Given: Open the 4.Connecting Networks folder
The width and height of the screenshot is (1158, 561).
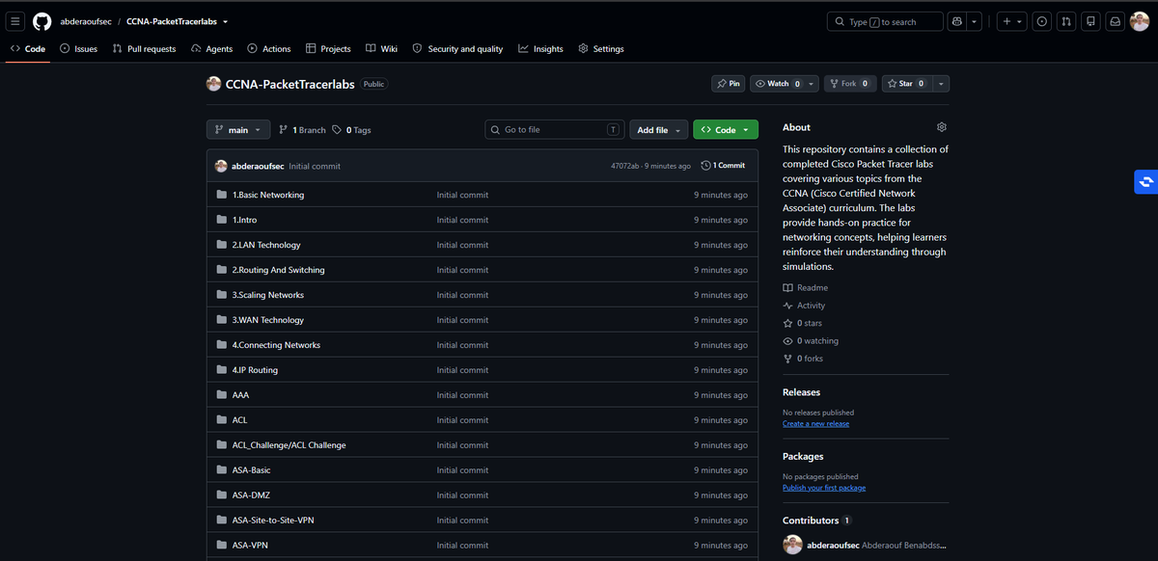Looking at the screenshot, I should [x=276, y=345].
